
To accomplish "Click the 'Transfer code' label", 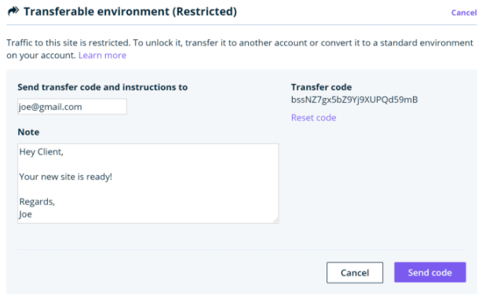I will (321, 87).
